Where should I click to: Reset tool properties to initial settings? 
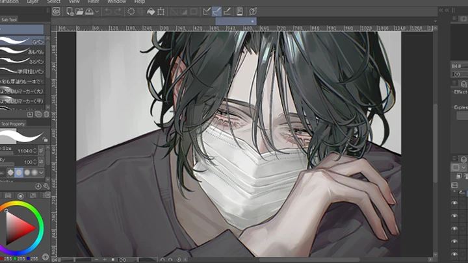[x=38, y=186]
